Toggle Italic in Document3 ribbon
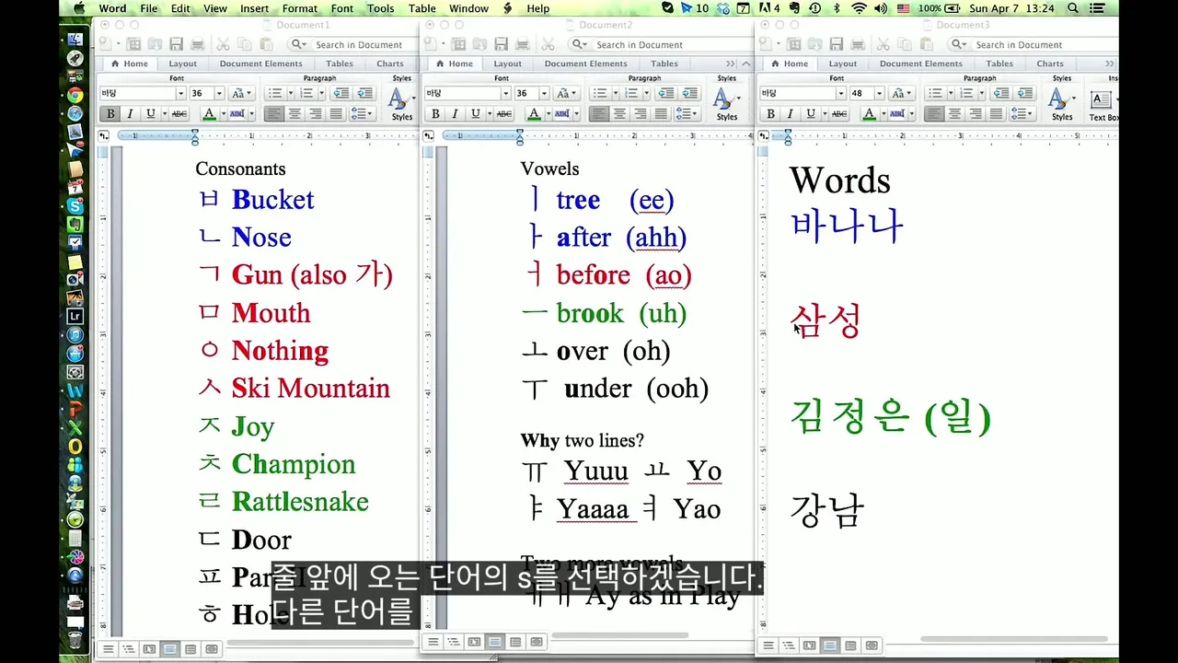The image size is (1178, 663). point(790,114)
